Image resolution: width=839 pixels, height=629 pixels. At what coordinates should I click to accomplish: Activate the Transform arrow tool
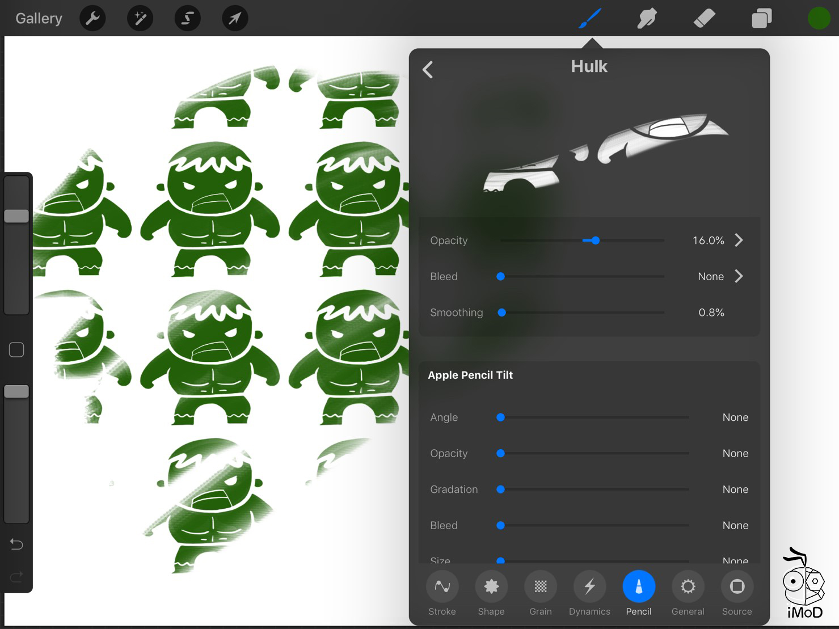(x=235, y=19)
